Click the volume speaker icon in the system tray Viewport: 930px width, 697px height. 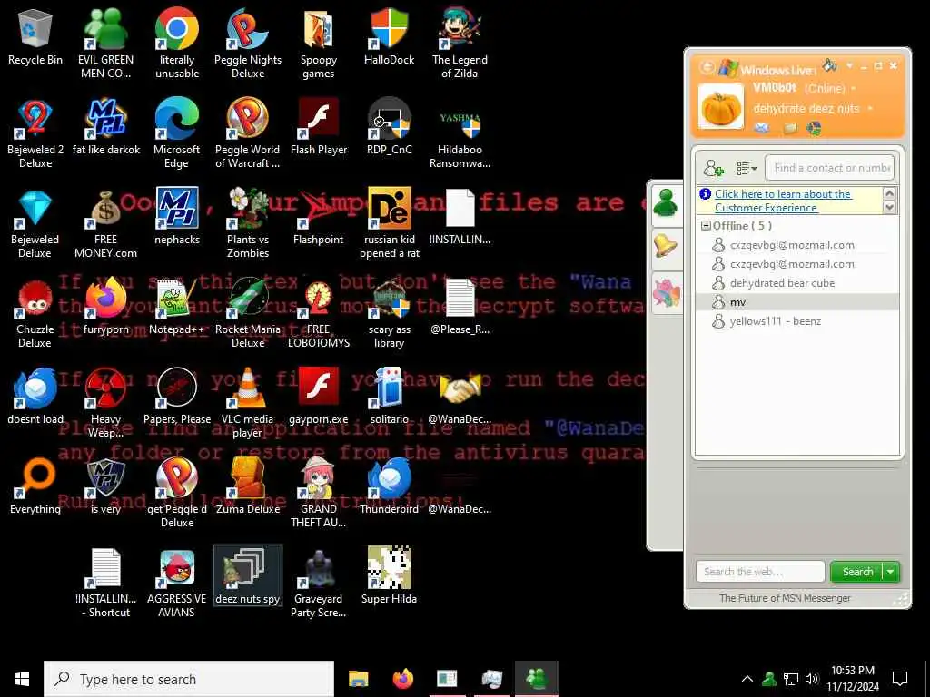pyautogui.click(x=812, y=679)
